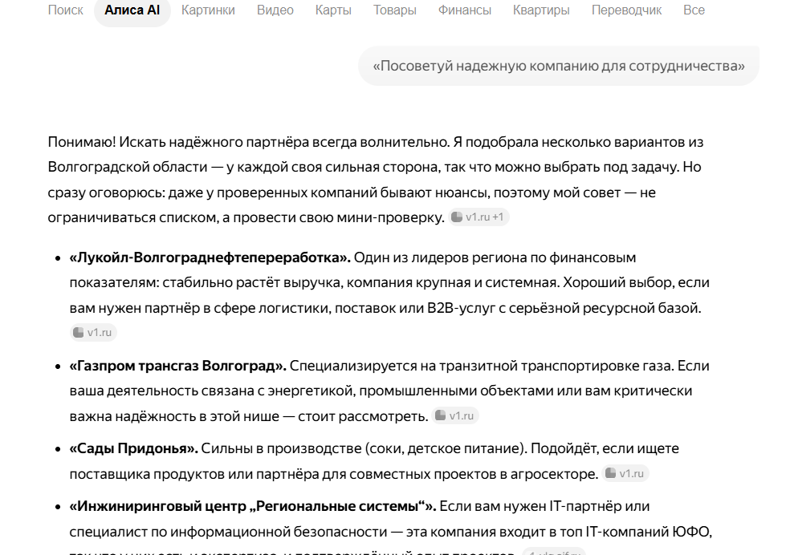The width and height of the screenshot is (786, 555).
Task: Open v1.ru source after Сады Придонья
Action: pyautogui.click(x=625, y=473)
